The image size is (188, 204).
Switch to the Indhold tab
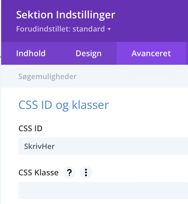(x=31, y=53)
